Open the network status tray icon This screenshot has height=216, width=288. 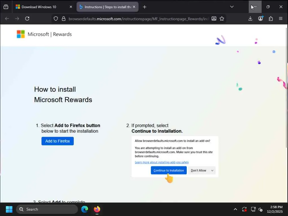pos(253,209)
